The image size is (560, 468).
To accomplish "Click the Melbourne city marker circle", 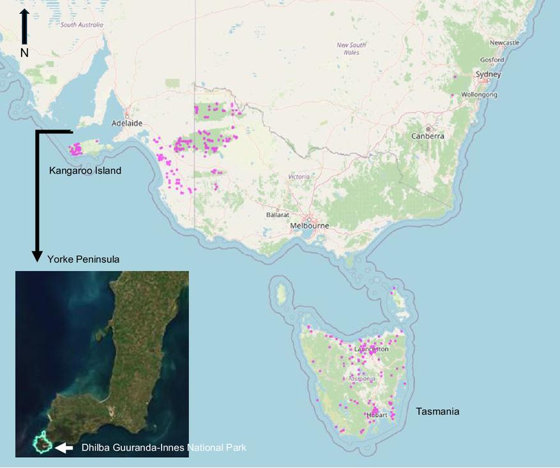I will point(309,220).
